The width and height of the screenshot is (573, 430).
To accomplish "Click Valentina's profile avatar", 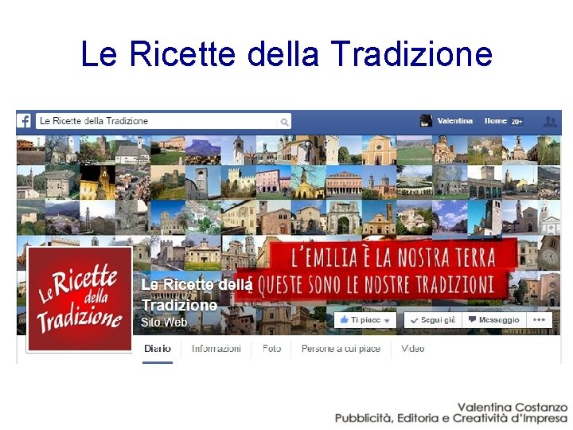I will pos(426,121).
